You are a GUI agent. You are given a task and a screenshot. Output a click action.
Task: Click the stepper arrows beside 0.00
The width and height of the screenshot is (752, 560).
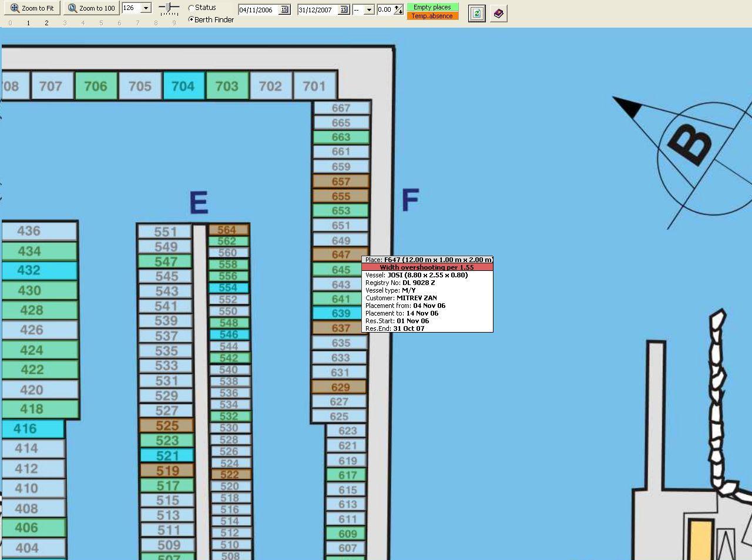point(399,9)
